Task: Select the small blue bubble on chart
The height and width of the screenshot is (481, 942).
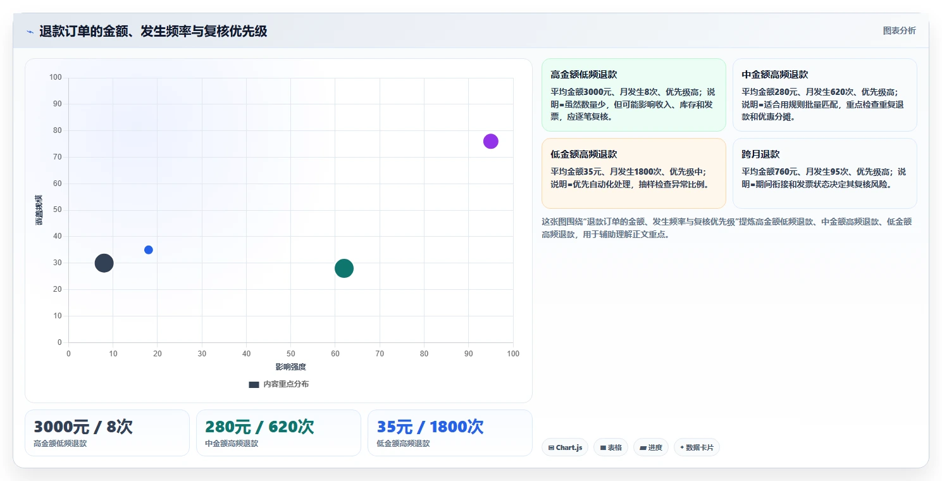Action: pyautogui.click(x=149, y=250)
